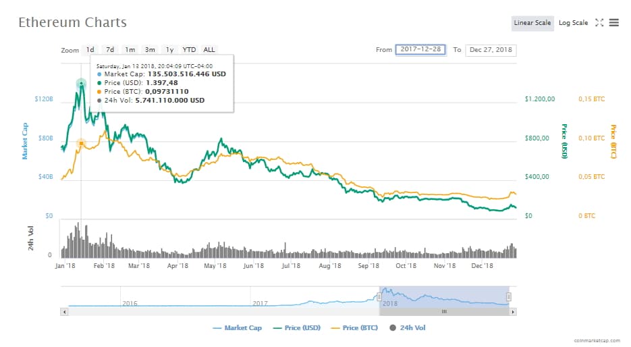Click the fullscreen expand icon

click(599, 23)
